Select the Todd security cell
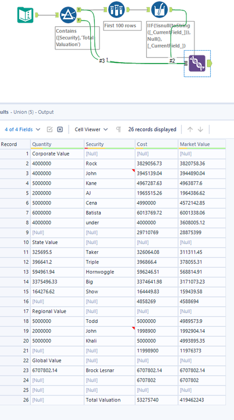This screenshot has height=420, width=234. coord(109,321)
